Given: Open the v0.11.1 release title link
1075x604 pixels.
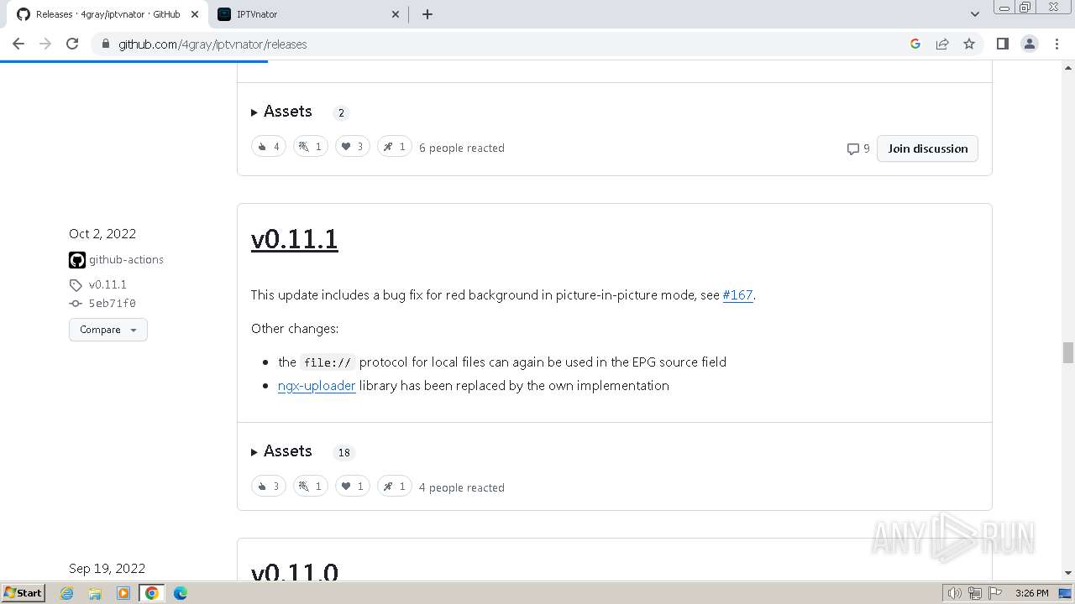Looking at the screenshot, I should 295,239.
